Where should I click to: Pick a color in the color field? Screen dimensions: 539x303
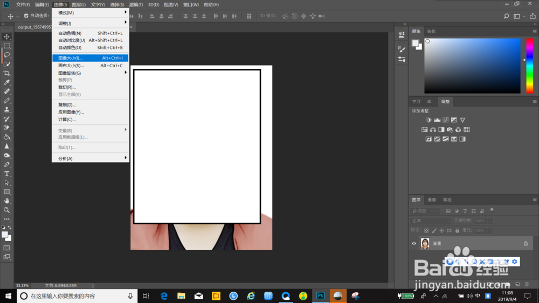472,66
